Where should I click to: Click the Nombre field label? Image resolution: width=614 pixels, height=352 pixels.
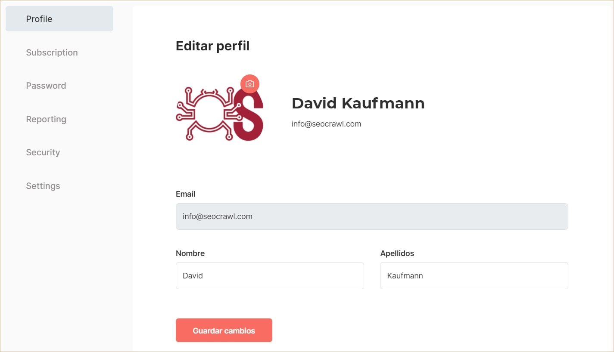point(190,253)
